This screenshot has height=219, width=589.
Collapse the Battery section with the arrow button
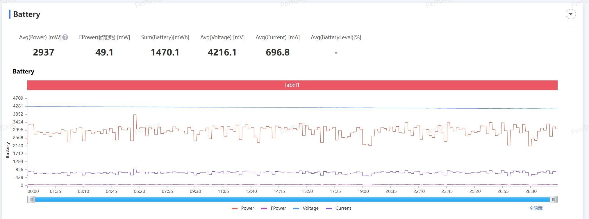coord(570,14)
